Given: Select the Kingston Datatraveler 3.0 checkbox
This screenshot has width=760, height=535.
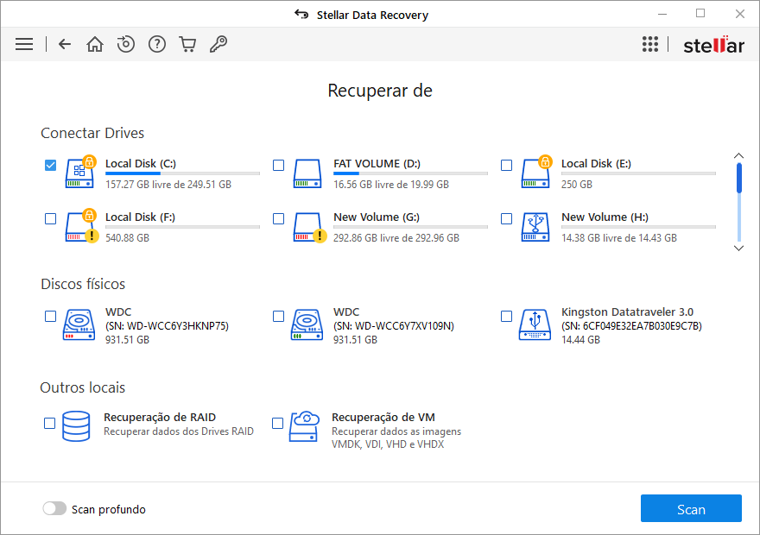Looking at the screenshot, I should 506,317.
